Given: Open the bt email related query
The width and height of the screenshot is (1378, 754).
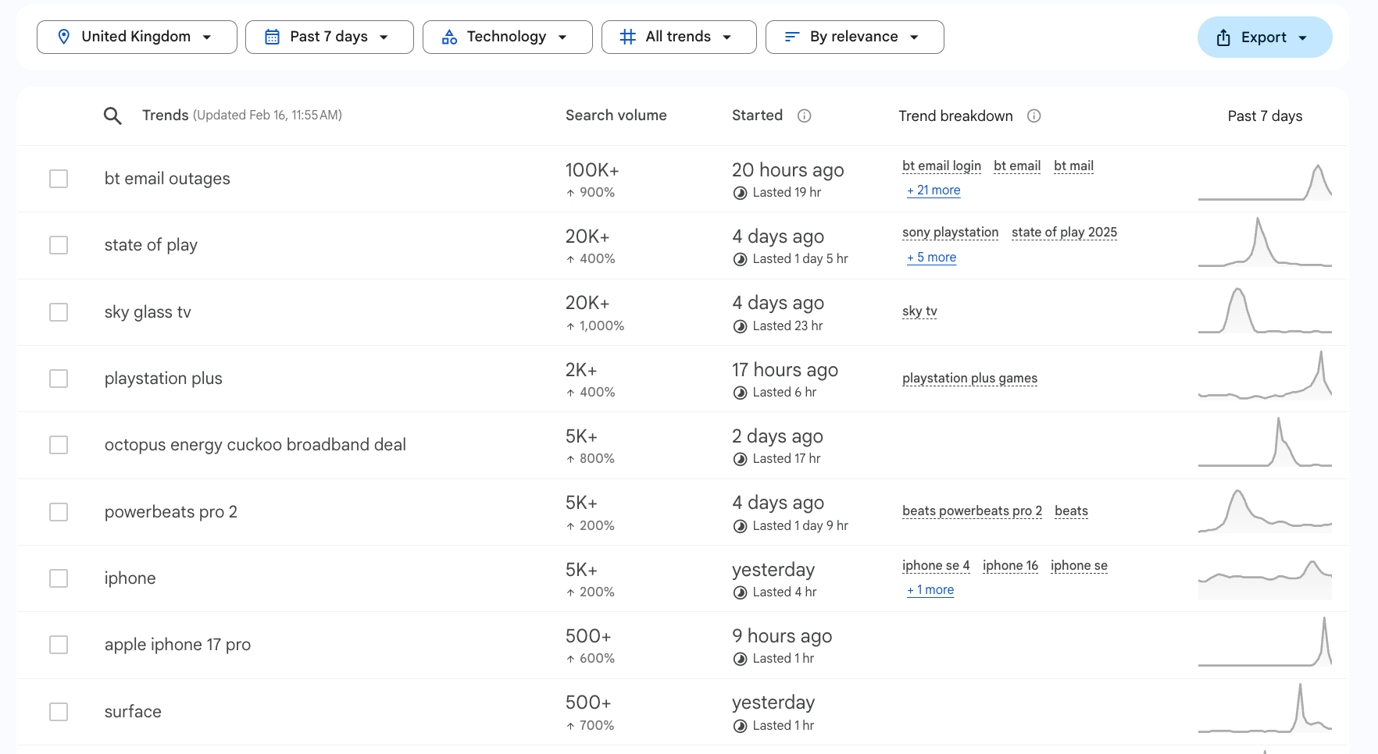Looking at the screenshot, I should 1017,165.
